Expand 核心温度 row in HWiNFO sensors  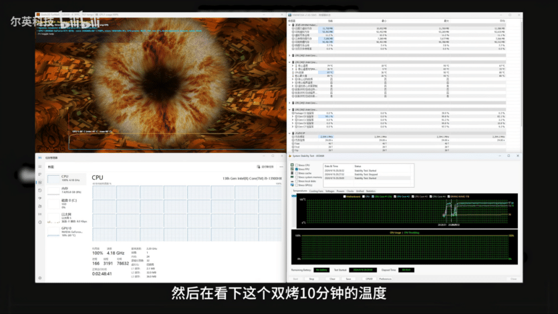point(293,65)
